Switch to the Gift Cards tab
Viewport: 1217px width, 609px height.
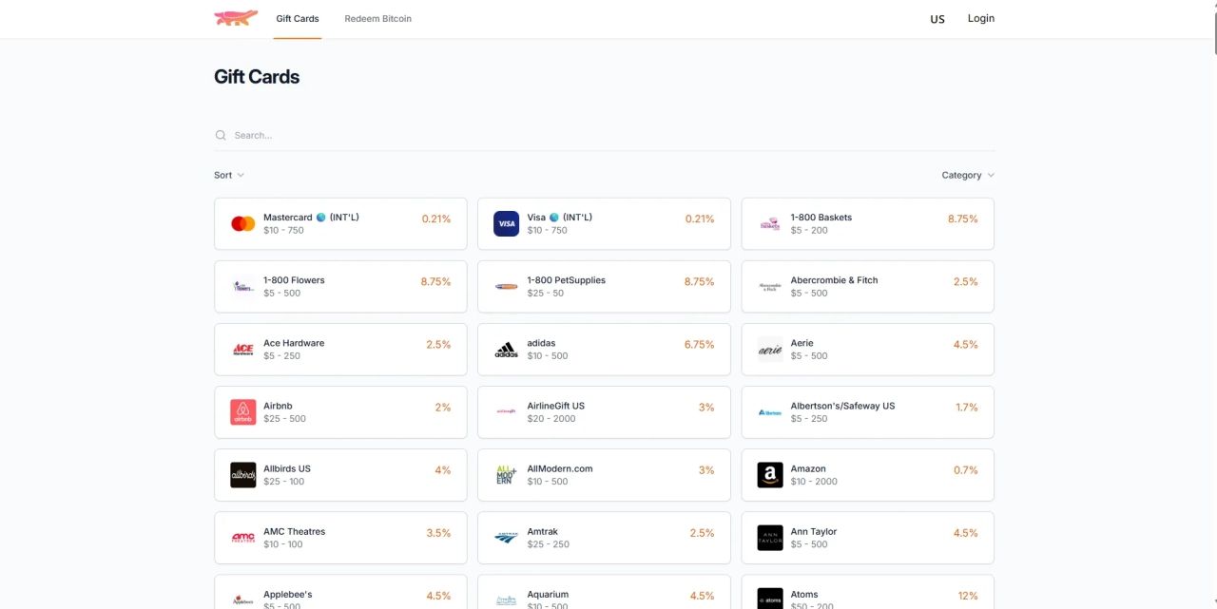coord(298,18)
